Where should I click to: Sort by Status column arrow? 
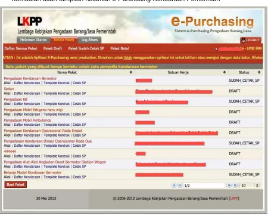(x=259, y=72)
